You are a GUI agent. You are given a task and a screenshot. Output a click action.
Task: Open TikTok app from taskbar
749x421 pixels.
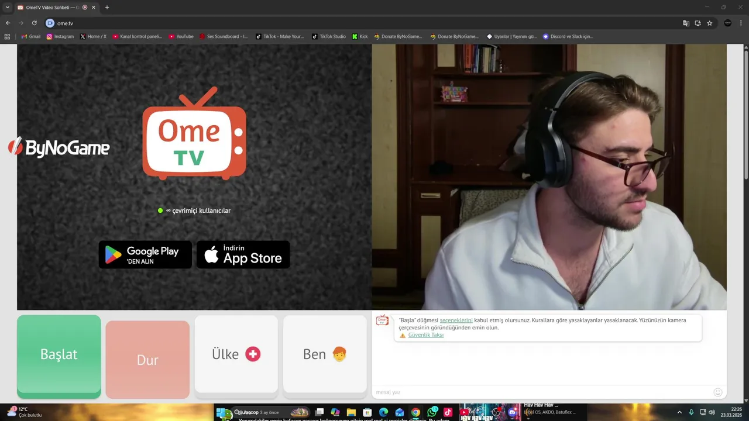click(448, 412)
